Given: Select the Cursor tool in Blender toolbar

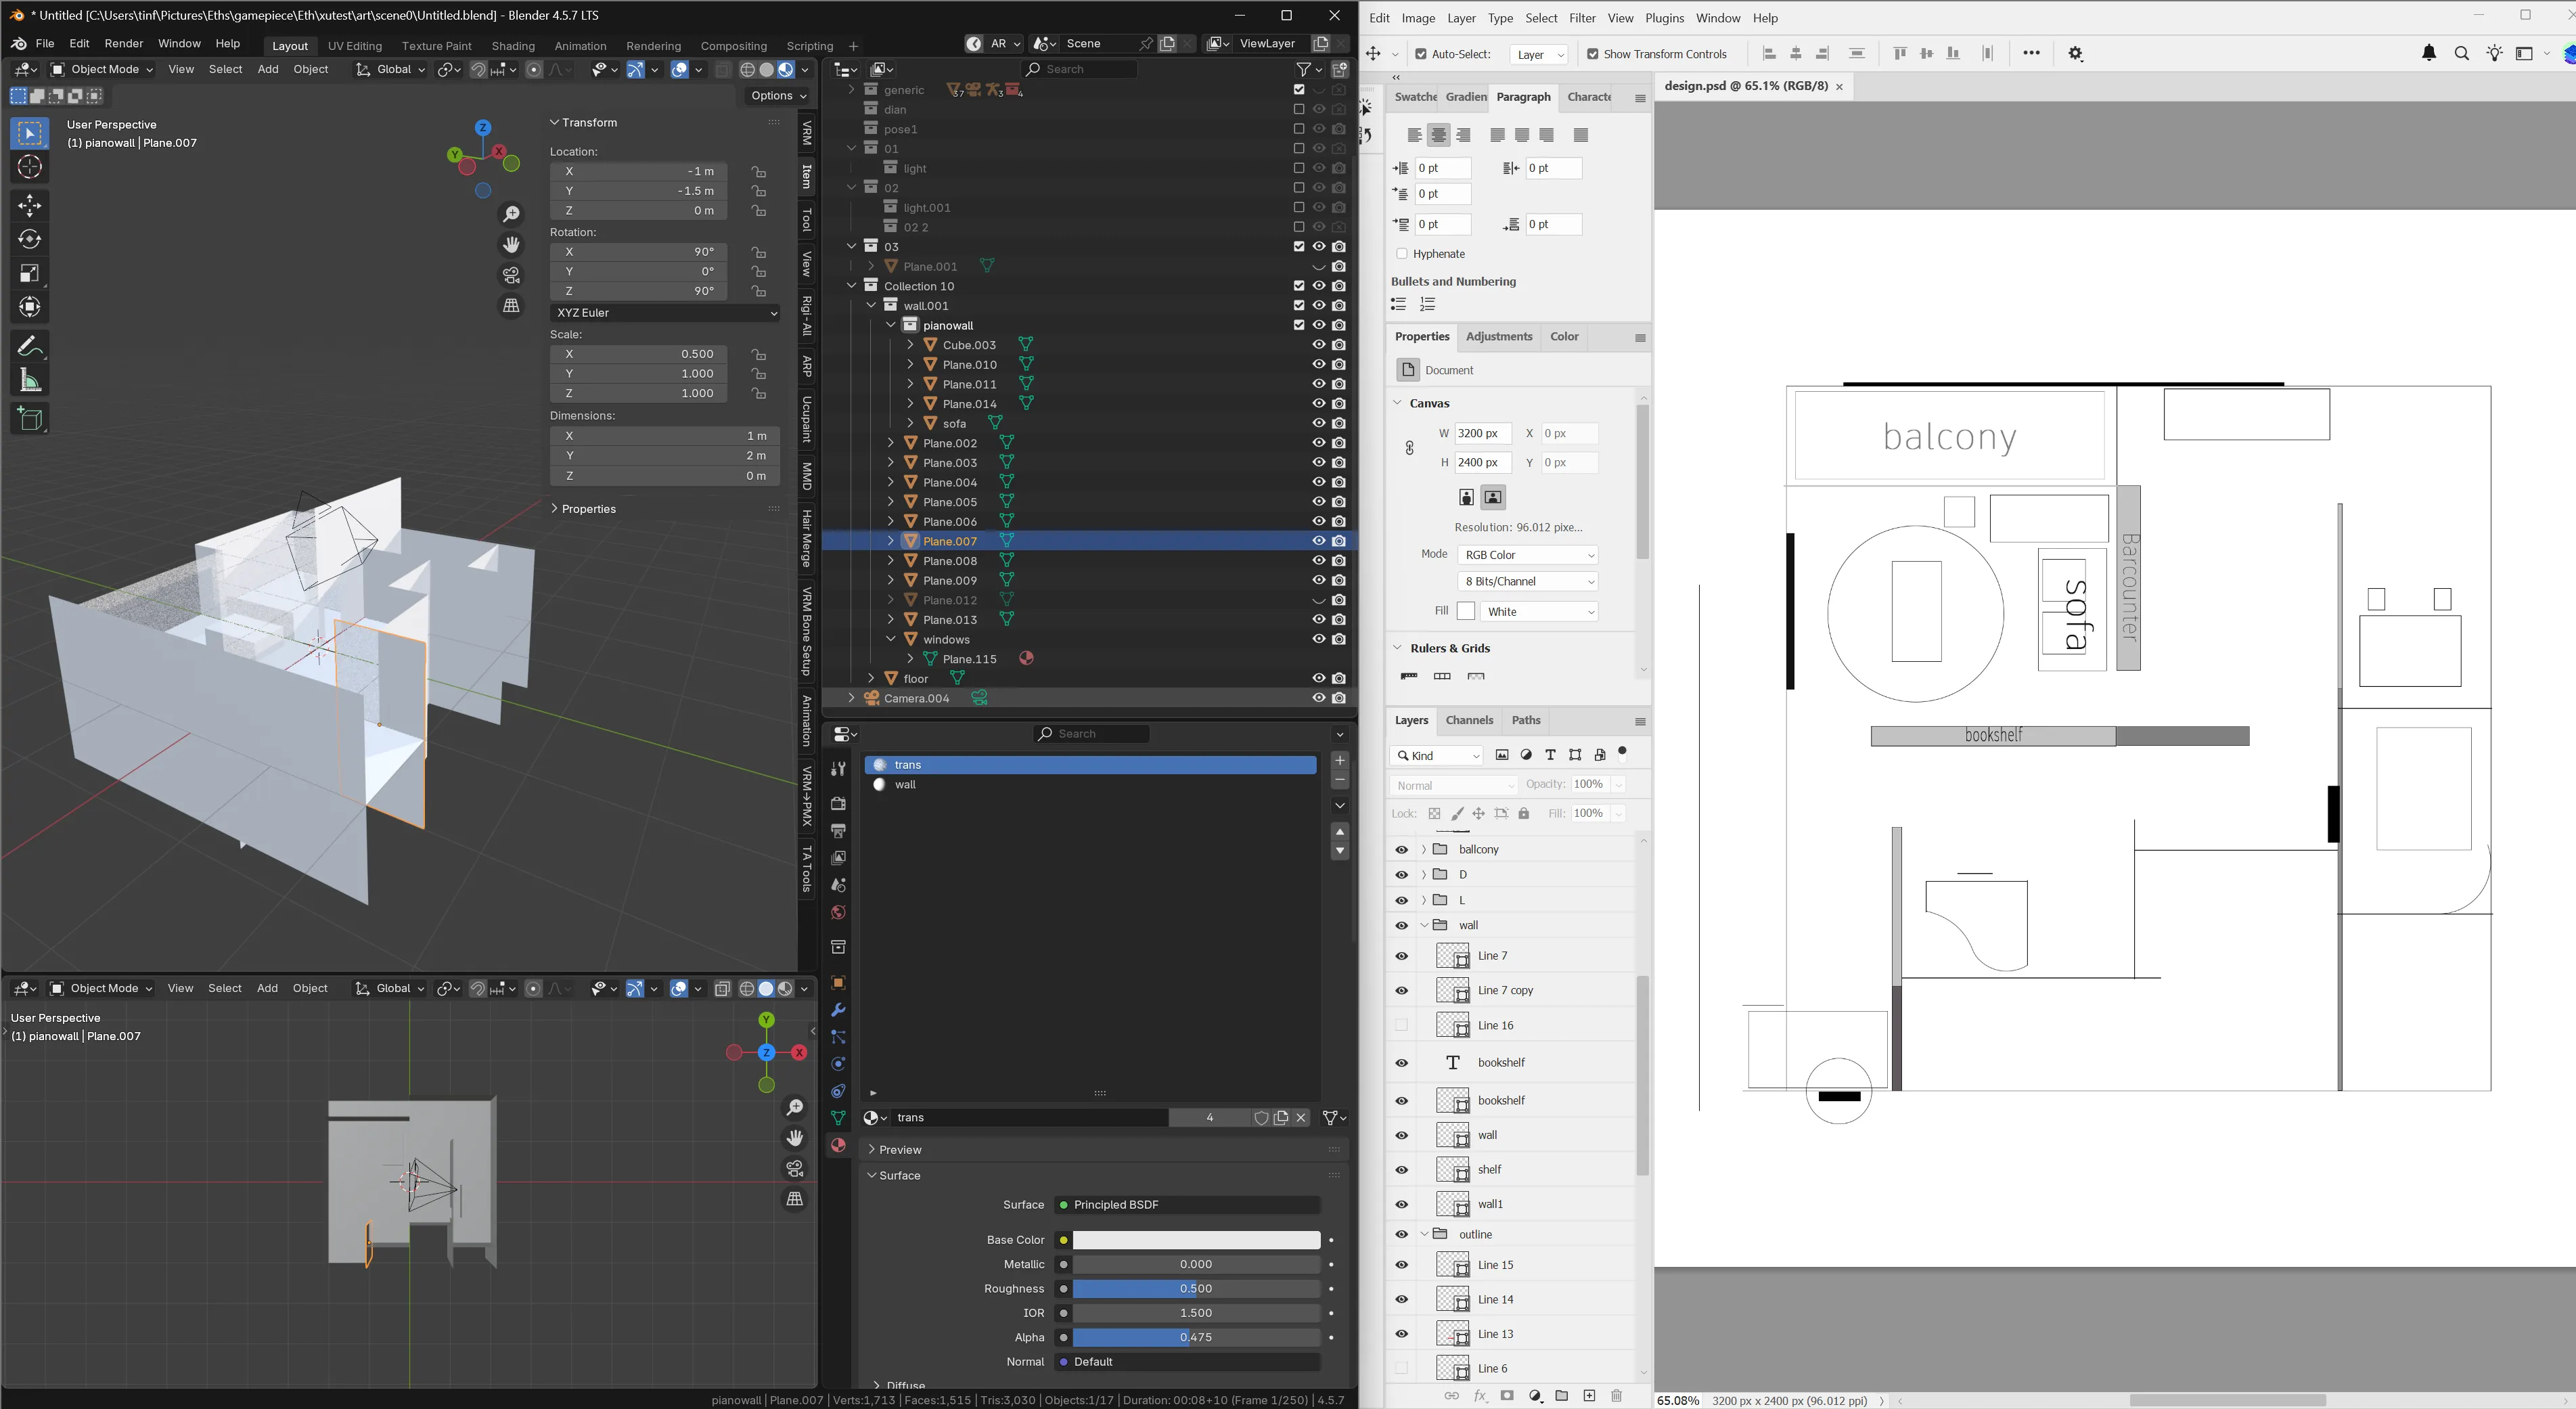Looking at the screenshot, I should pos(30,168).
